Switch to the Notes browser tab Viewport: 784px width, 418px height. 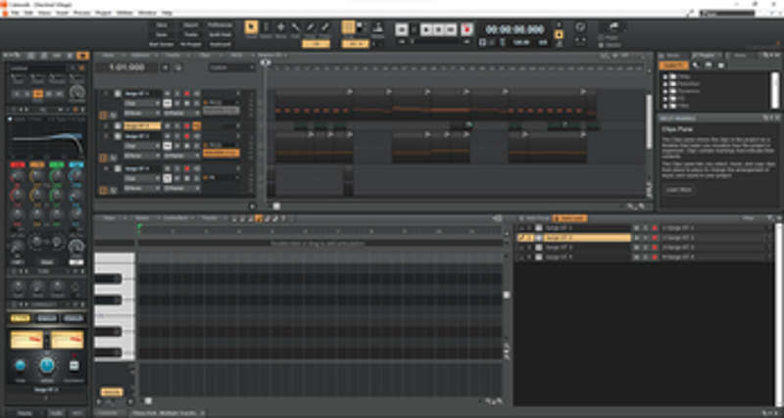739,55
